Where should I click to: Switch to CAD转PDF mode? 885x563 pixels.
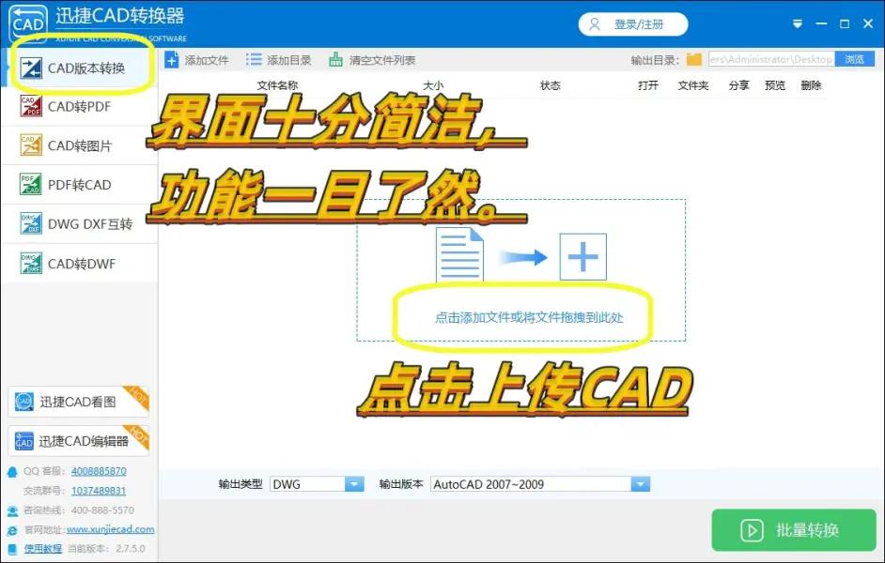[80, 107]
